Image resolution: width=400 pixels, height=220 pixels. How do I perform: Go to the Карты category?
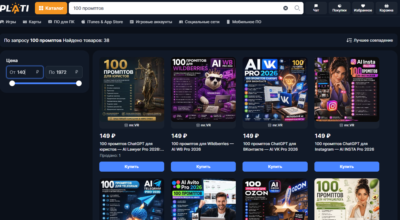[x=32, y=22]
